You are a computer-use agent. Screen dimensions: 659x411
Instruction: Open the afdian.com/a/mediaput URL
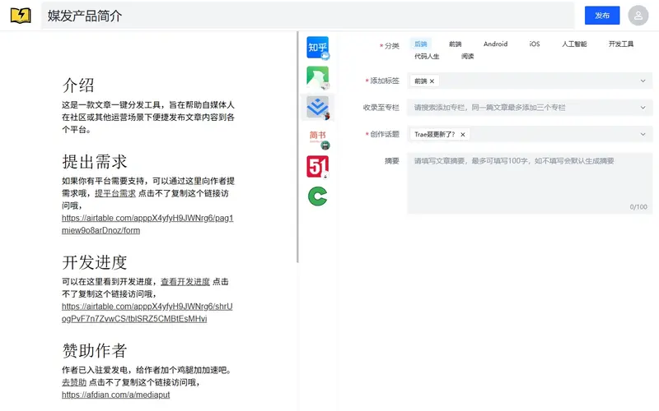click(x=116, y=395)
